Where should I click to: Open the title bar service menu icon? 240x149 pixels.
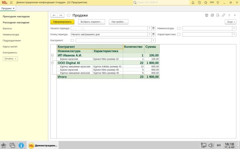(x=218, y=3)
